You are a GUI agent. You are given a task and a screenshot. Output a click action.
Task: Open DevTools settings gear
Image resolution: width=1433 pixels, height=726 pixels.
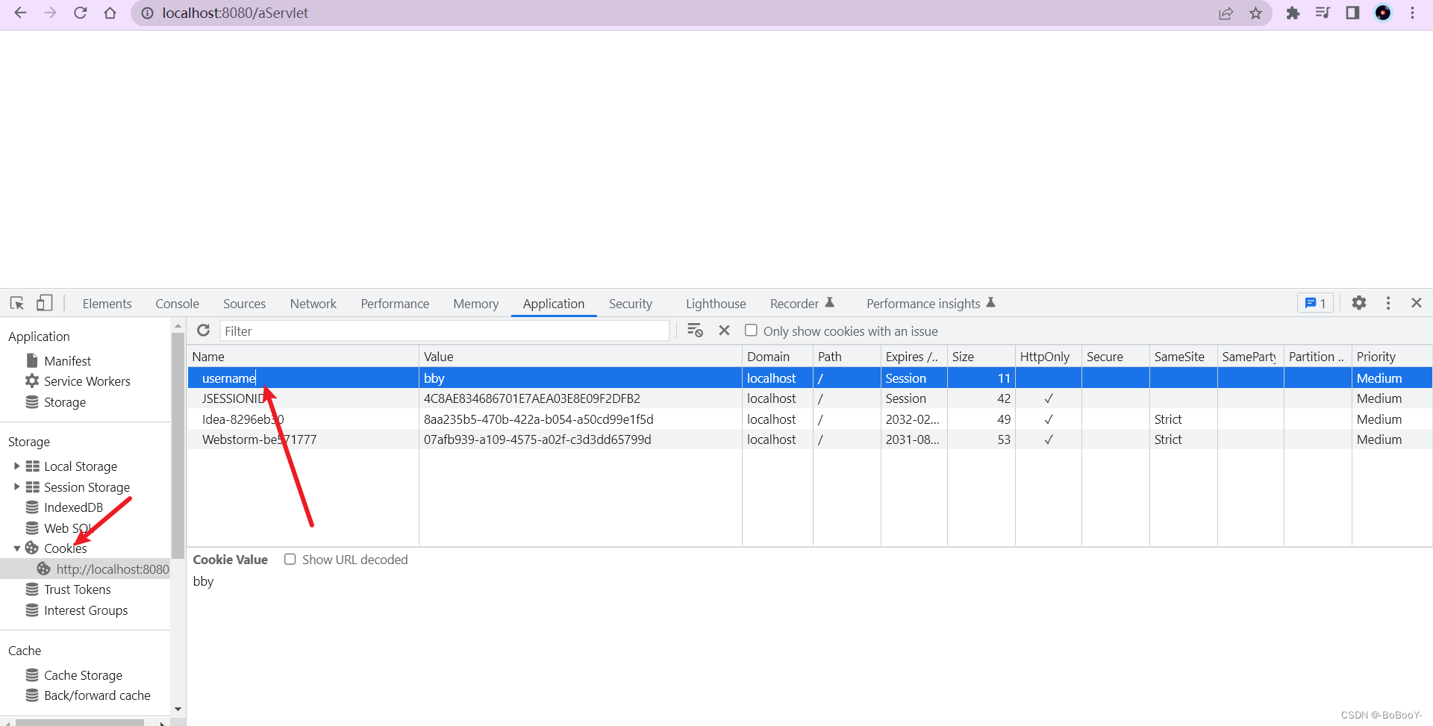point(1359,303)
